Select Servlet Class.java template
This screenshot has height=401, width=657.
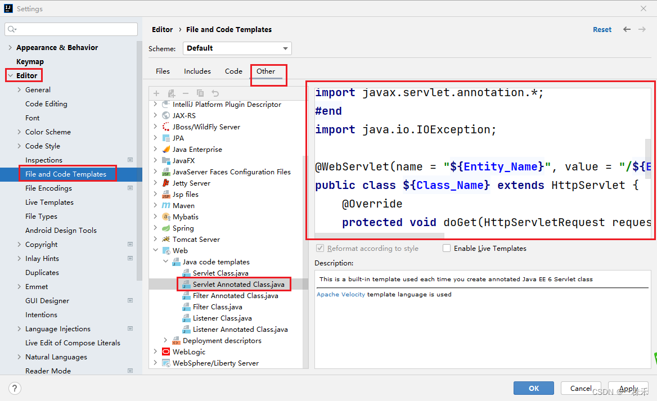tap(220, 273)
